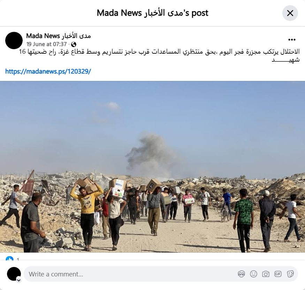This screenshot has width=305, height=290.
Task: Attach a photo using the camera icon
Action: coord(266,274)
